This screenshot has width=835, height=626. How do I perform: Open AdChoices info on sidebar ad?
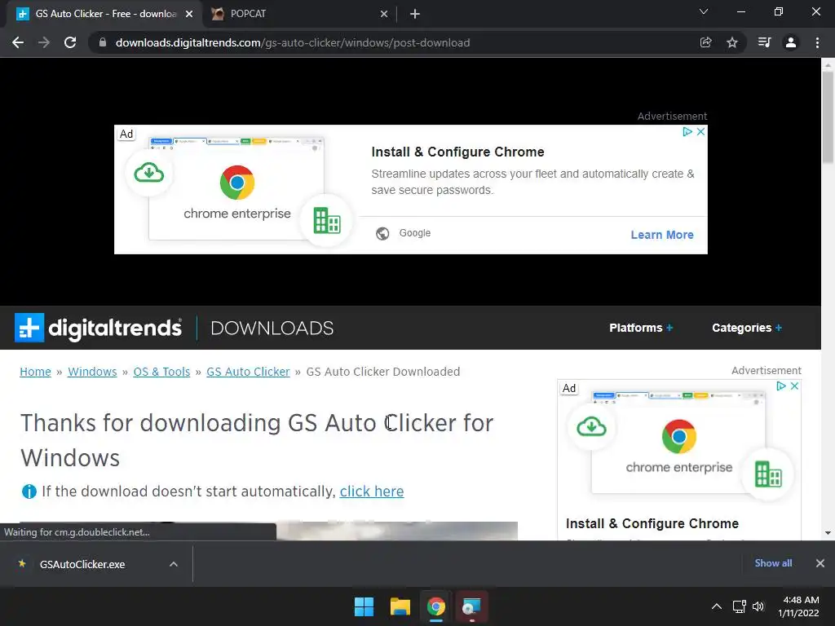coord(781,386)
